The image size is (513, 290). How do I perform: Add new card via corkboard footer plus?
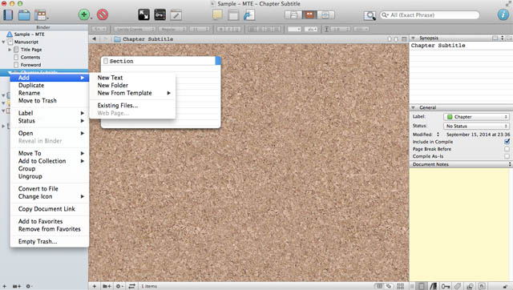pyautogui.click(x=95, y=286)
